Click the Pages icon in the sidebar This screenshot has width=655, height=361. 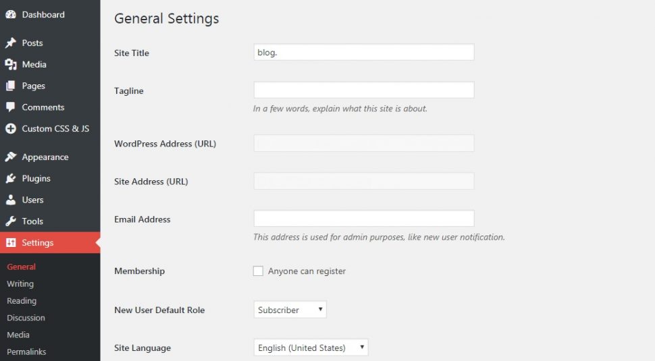coord(10,86)
